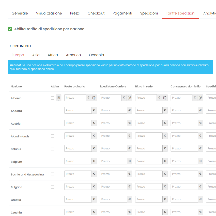Switch to the Pagamenti tab
This screenshot has height=216, width=216.
pyautogui.click(x=122, y=13)
